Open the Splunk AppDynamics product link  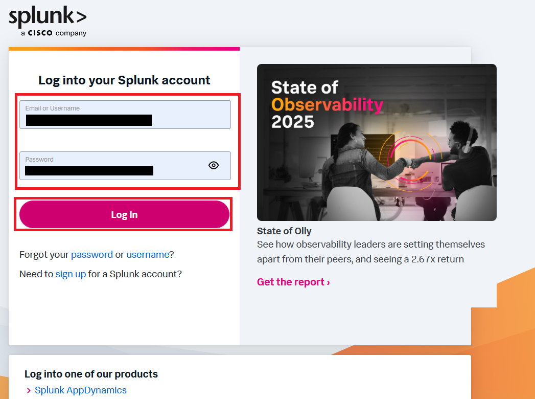click(81, 390)
